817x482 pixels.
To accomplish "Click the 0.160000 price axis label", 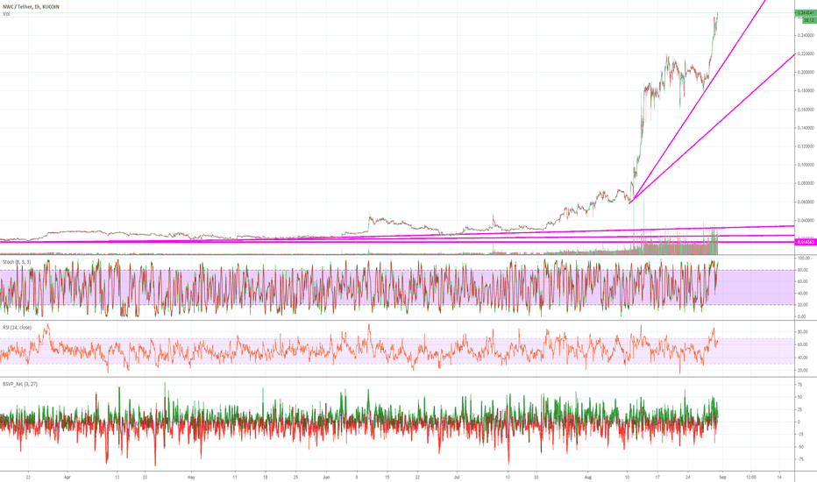I will tap(806, 110).
